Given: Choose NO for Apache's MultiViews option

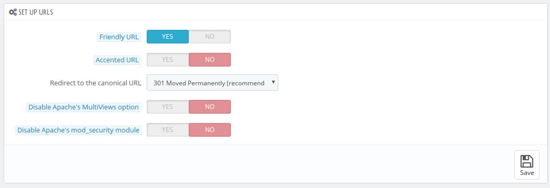Looking at the screenshot, I should (210, 107).
